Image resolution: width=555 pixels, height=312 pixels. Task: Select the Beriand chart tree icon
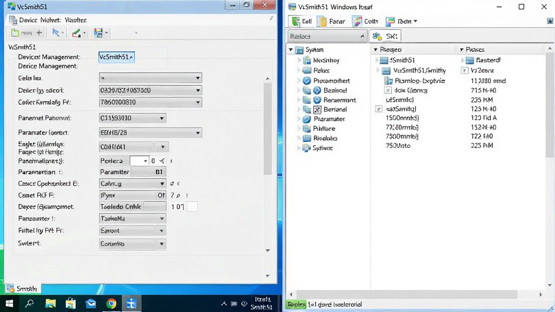tap(317, 109)
